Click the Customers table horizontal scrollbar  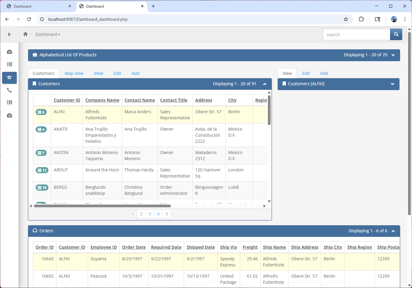click(x=102, y=206)
